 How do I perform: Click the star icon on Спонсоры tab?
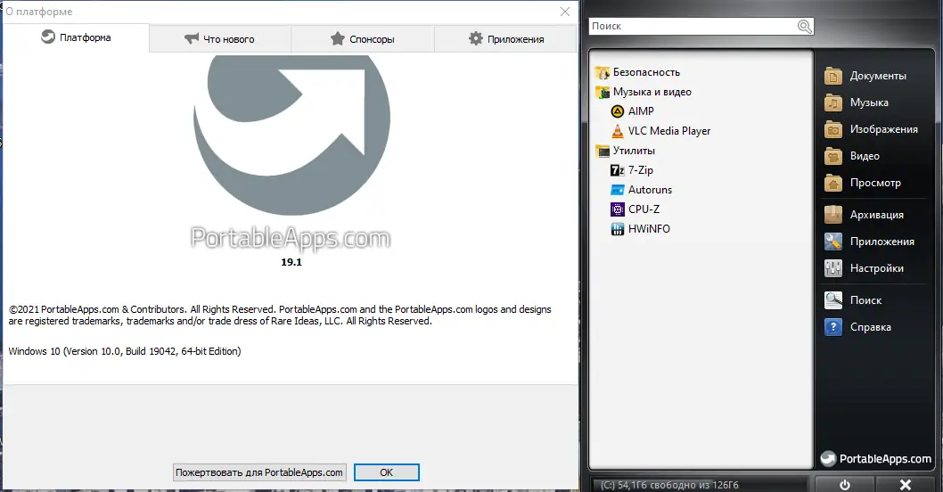tap(338, 38)
